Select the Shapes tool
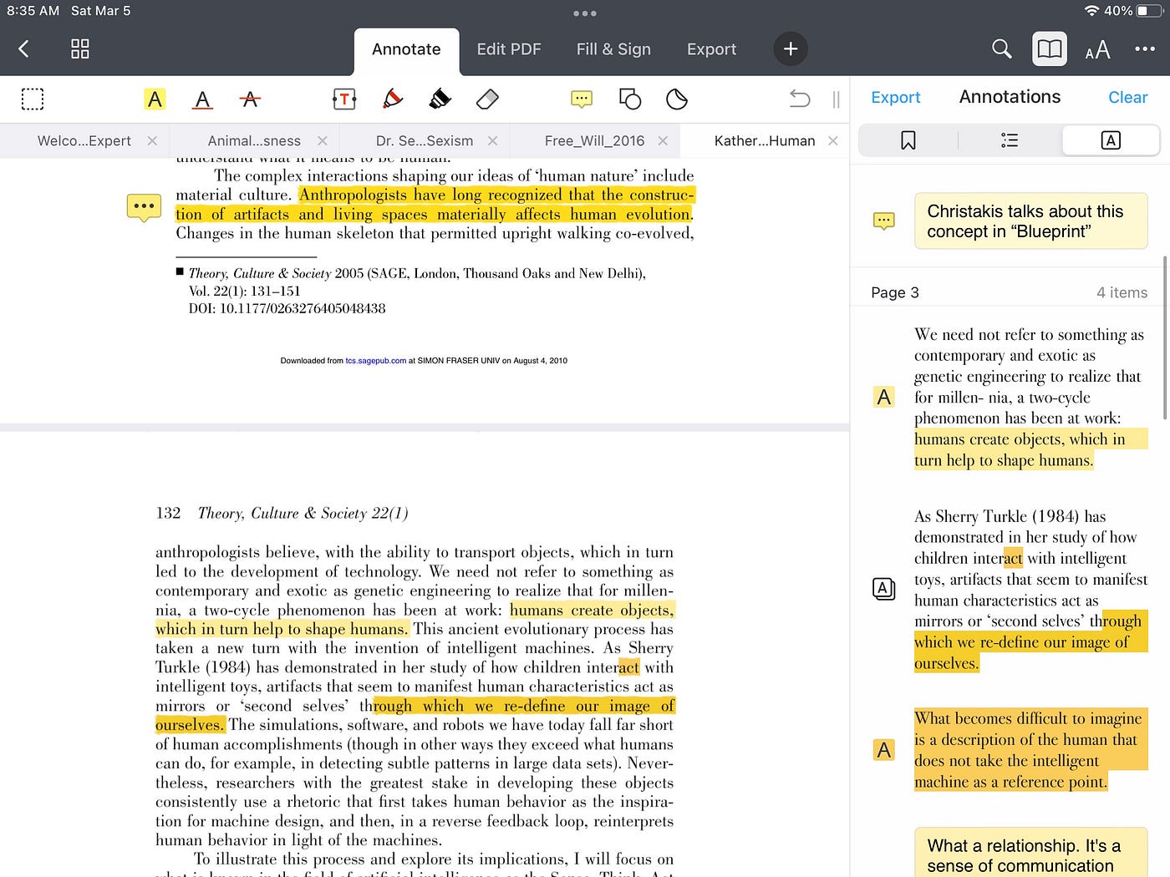This screenshot has width=1170, height=877. [629, 99]
